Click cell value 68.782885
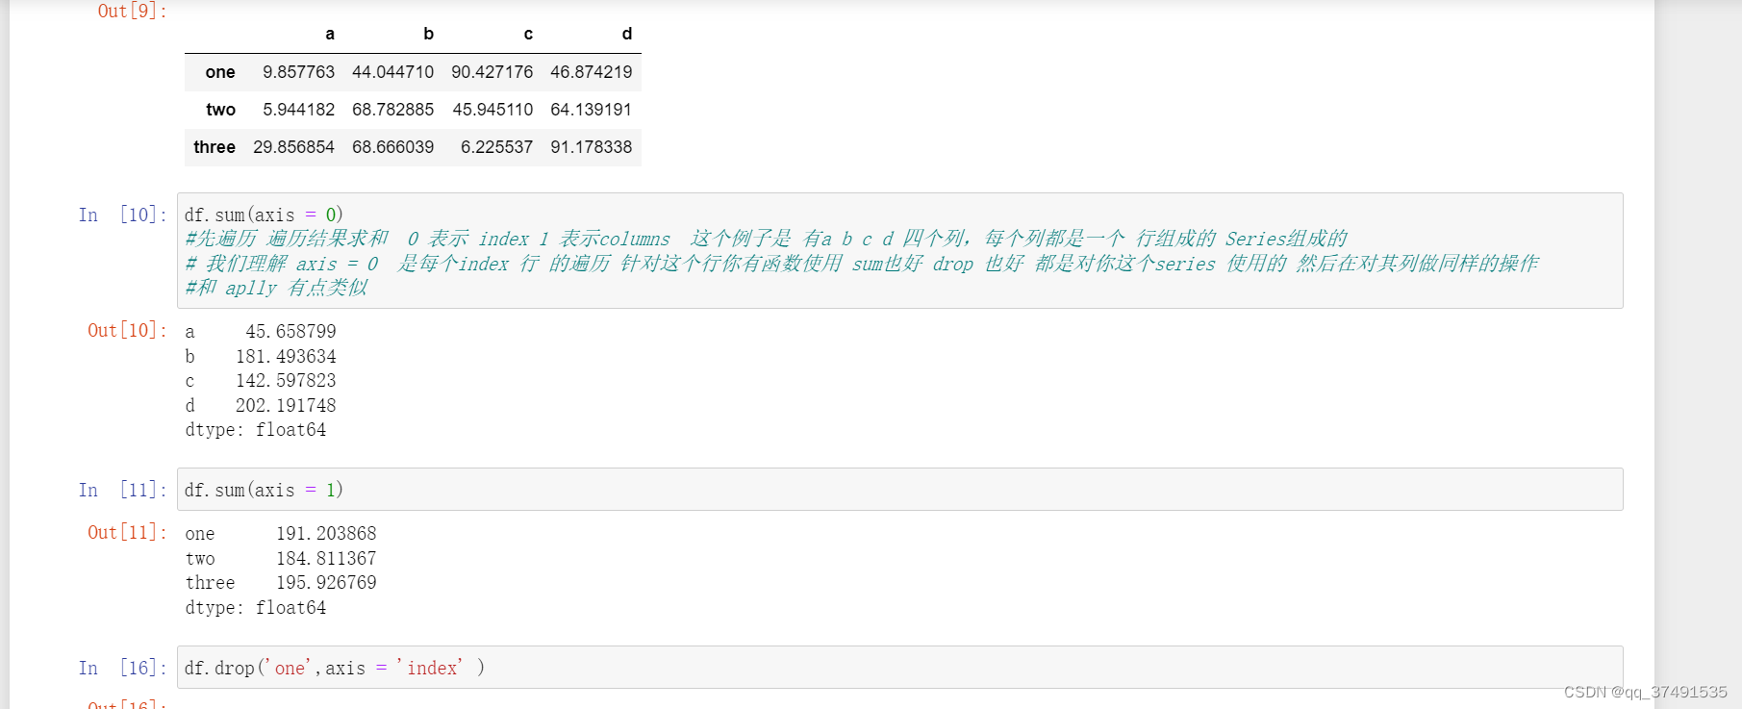 (392, 110)
